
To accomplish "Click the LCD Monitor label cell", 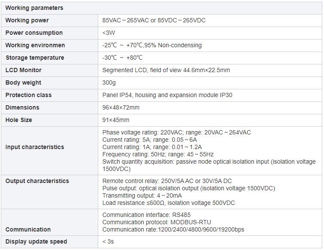I will [49, 70].
